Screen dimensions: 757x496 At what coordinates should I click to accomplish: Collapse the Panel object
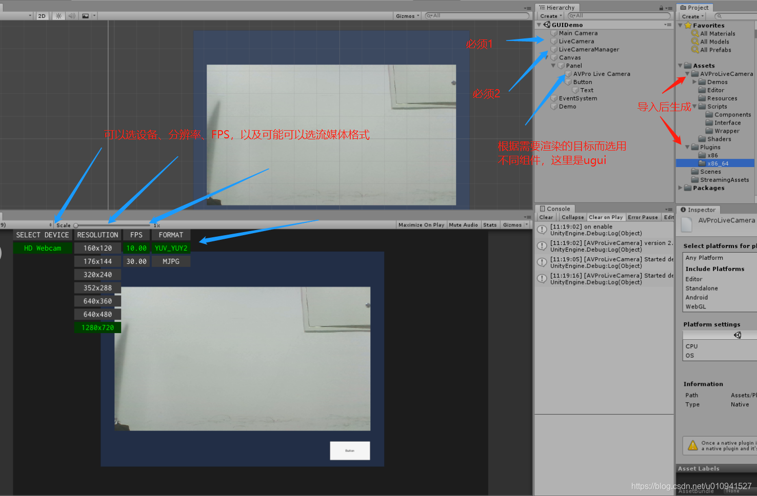coord(553,66)
